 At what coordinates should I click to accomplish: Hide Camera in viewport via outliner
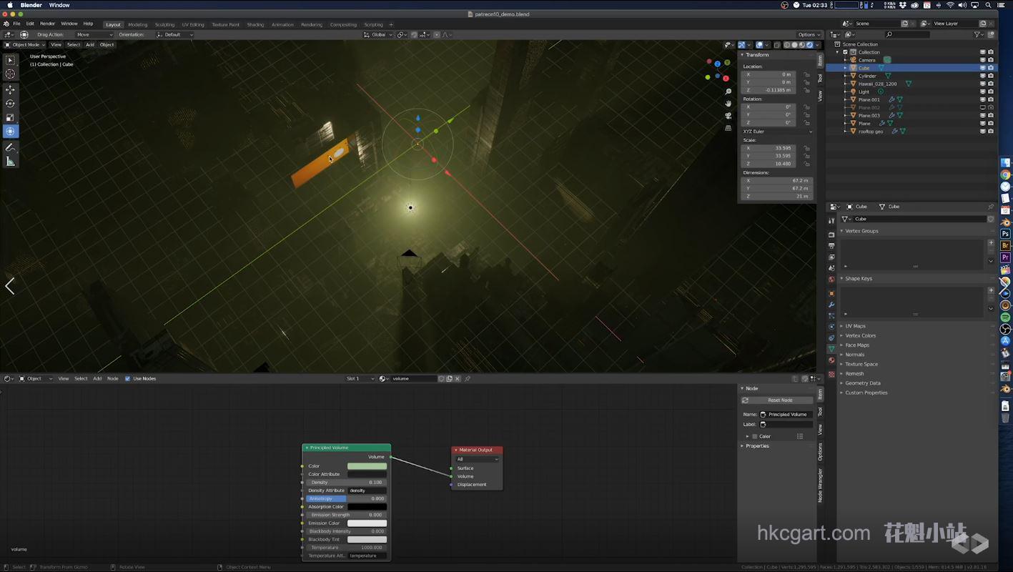point(982,60)
